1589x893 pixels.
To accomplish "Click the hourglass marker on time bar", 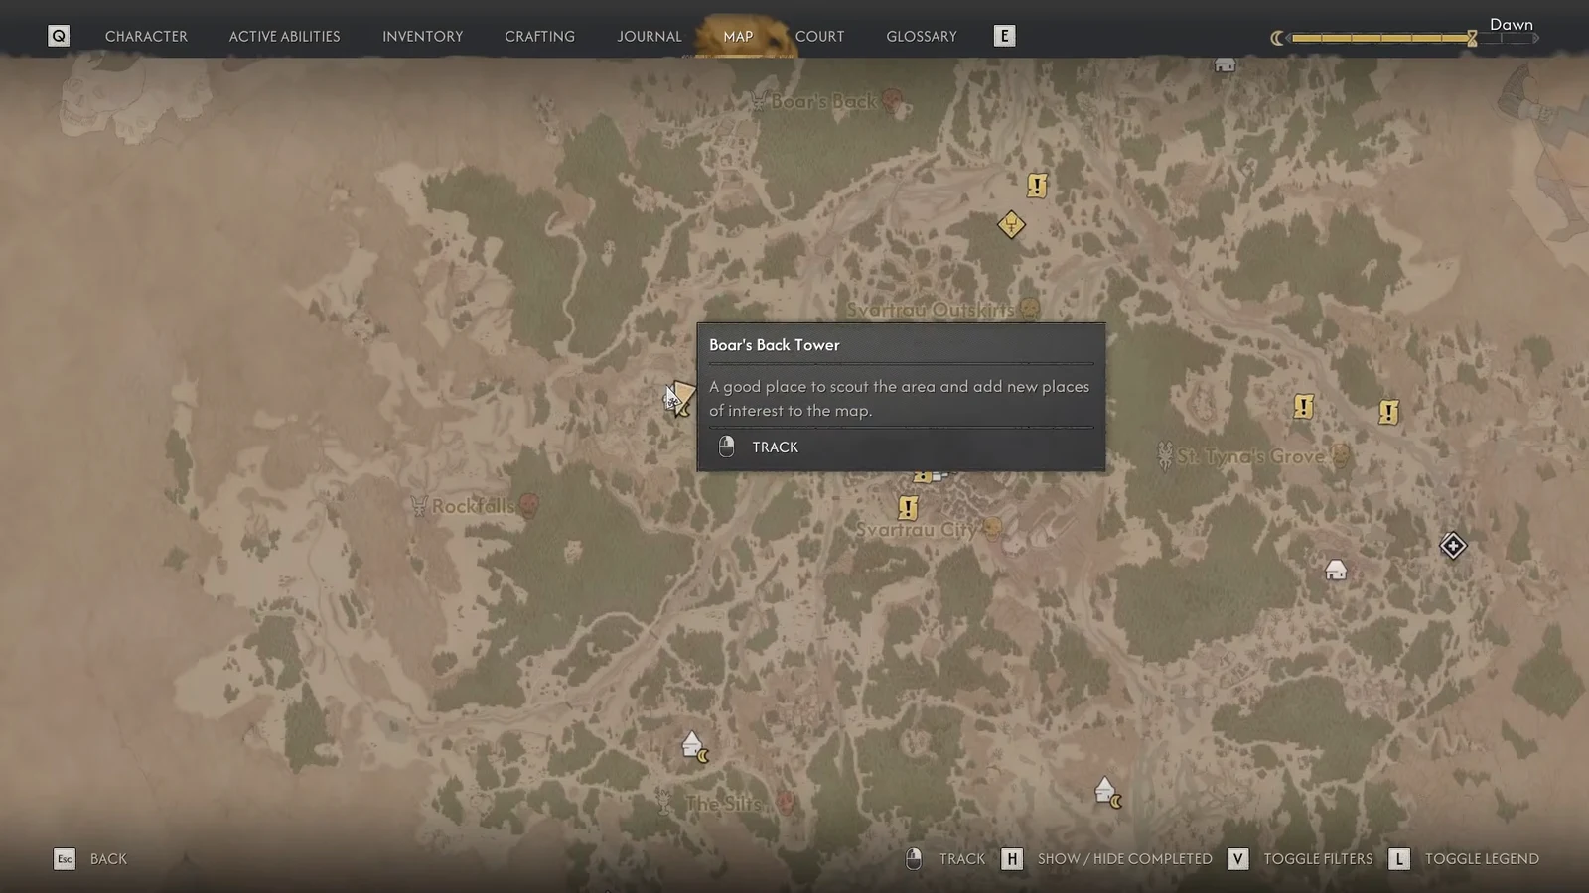I will pos(1472,38).
